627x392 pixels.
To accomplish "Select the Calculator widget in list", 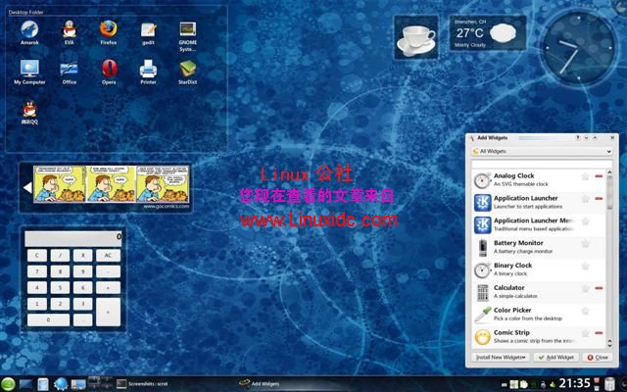I will (538, 292).
